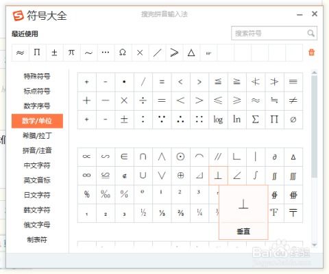Insert the log function symbol
329x274 pixels.
coord(218,120)
